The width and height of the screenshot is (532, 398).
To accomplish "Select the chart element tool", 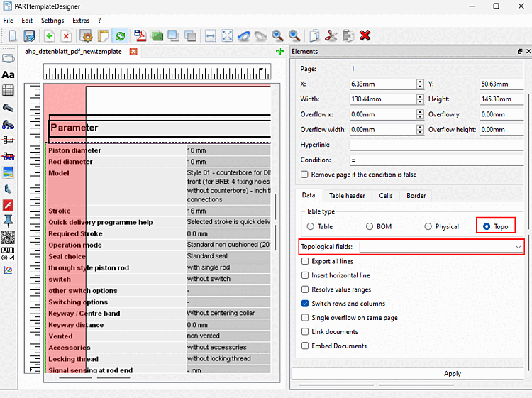I will click(x=8, y=270).
